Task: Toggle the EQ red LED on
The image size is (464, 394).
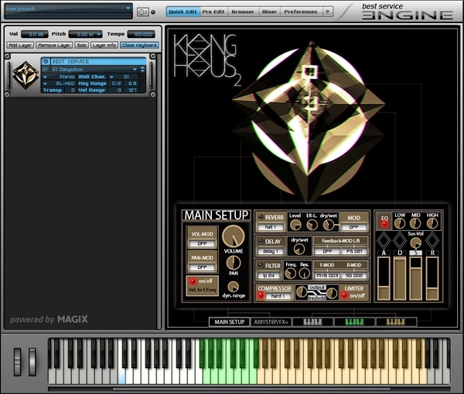Action: (x=384, y=223)
